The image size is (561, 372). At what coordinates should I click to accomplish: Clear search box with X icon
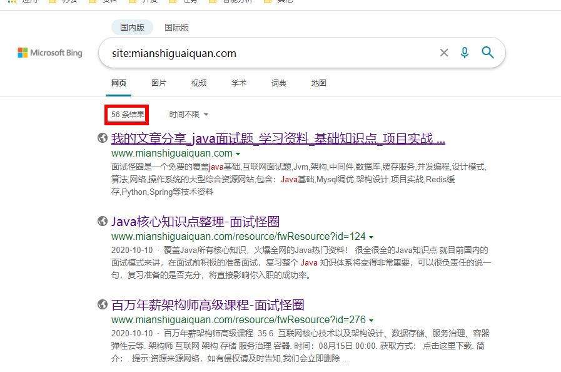(x=443, y=53)
